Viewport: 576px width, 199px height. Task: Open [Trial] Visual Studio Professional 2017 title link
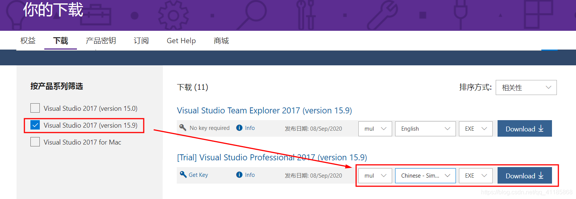pos(272,157)
